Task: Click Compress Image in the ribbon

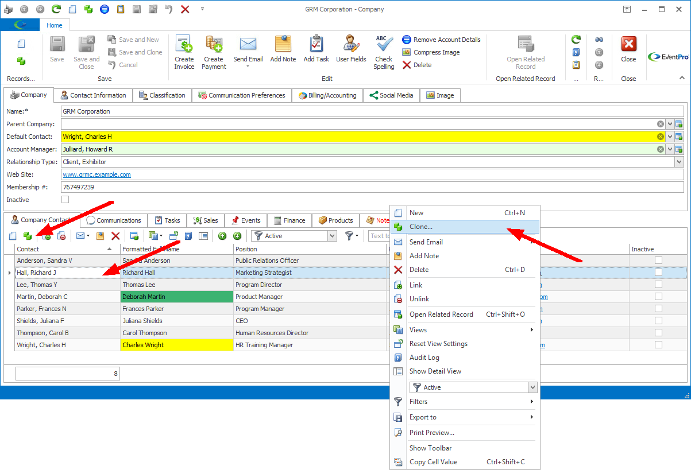Action: [x=431, y=52]
